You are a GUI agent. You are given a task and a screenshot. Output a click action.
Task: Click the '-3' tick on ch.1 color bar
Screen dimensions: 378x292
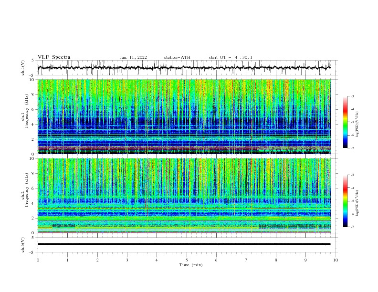pyautogui.click(x=352, y=96)
